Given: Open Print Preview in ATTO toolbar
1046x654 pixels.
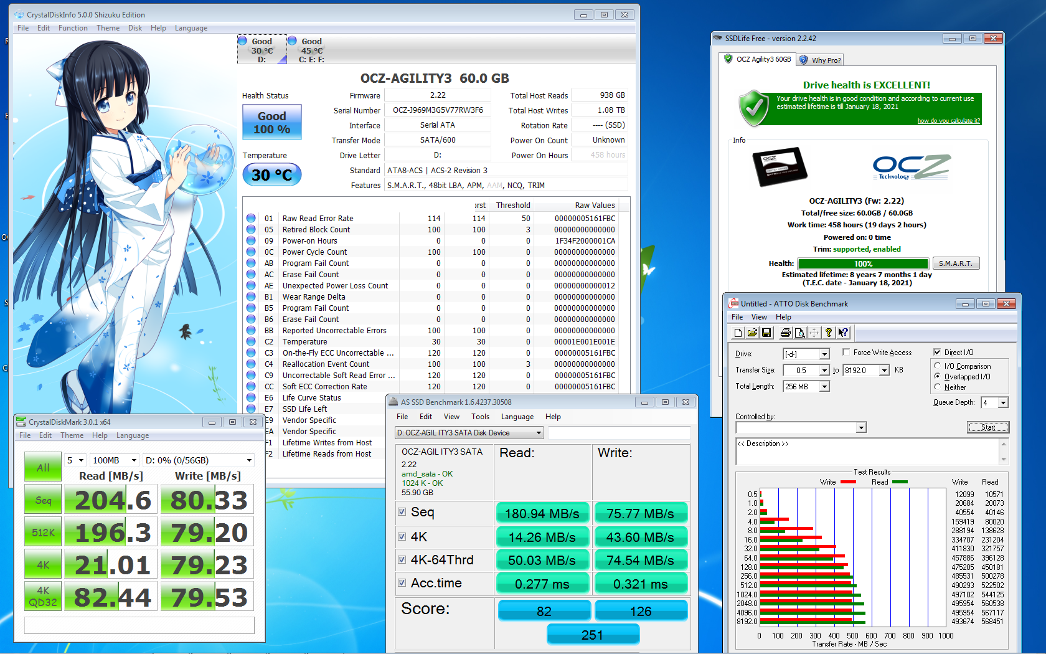Looking at the screenshot, I should [x=800, y=333].
